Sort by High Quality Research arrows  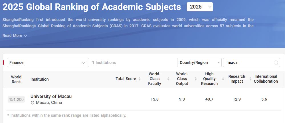223,79
